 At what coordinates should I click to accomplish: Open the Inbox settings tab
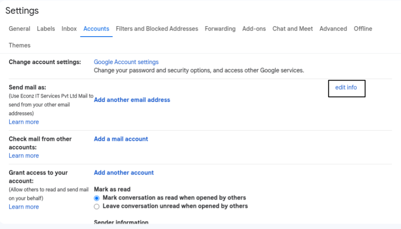coord(69,29)
